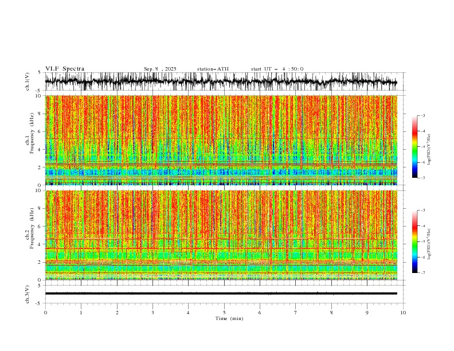The width and height of the screenshot is (454, 351).
Task: Click the "5" tick on ch.1(V) axis
Action: coord(39,72)
